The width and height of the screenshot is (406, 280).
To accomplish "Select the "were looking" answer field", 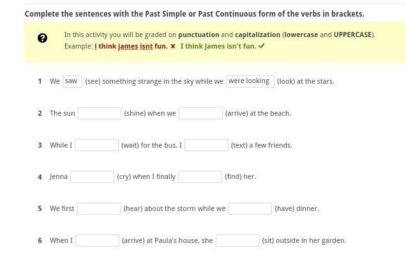I will (250, 81).
